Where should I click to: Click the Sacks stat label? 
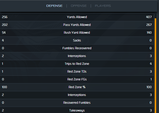(77, 40)
